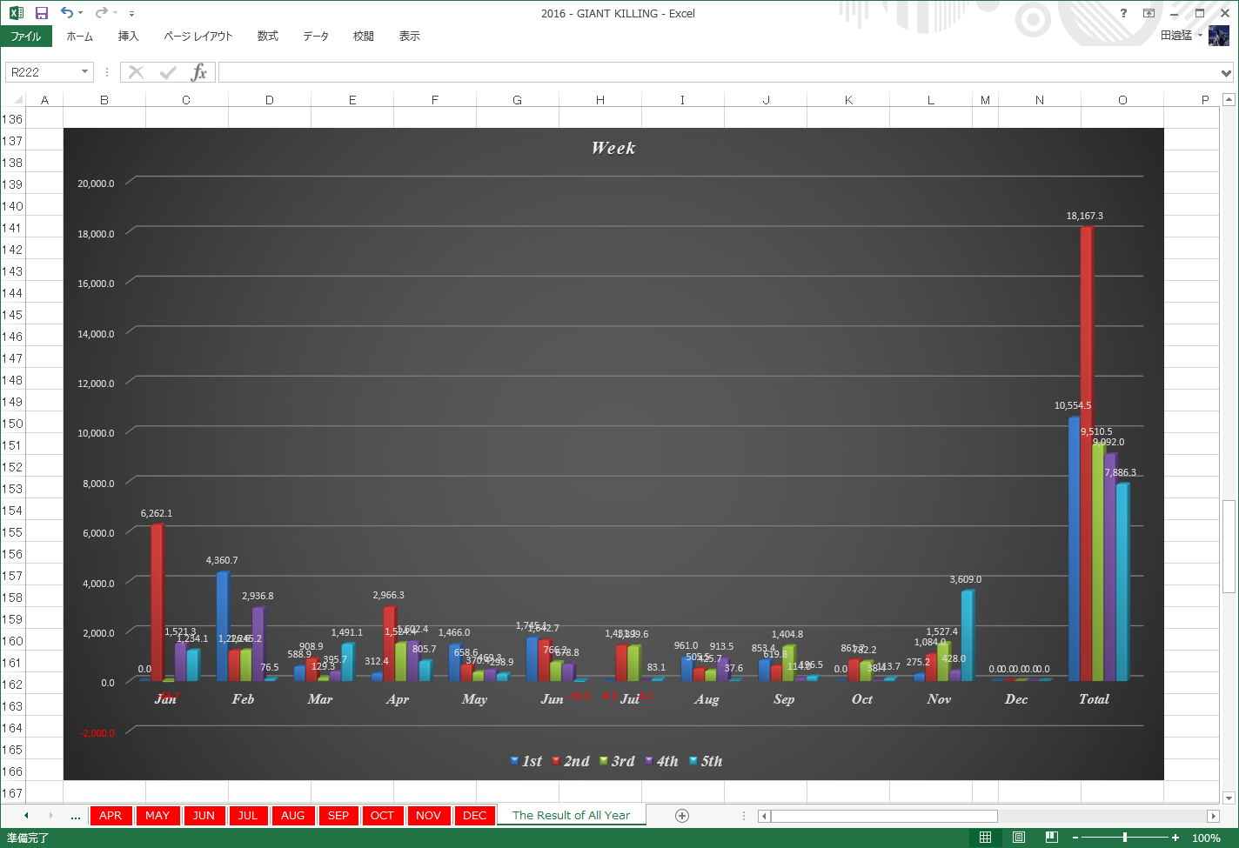This screenshot has width=1239, height=848.
Task: Show hidden sheet tabs via ellipsis
Action: pos(76,816)
